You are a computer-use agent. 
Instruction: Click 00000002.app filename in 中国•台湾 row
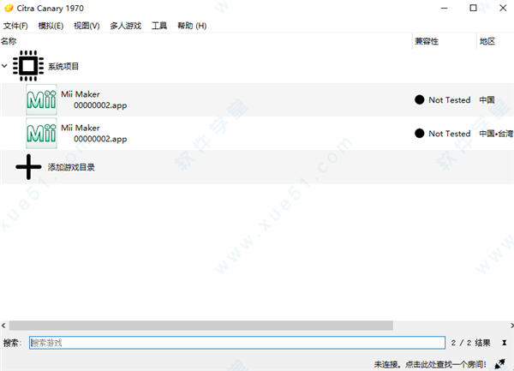[100, 140]
